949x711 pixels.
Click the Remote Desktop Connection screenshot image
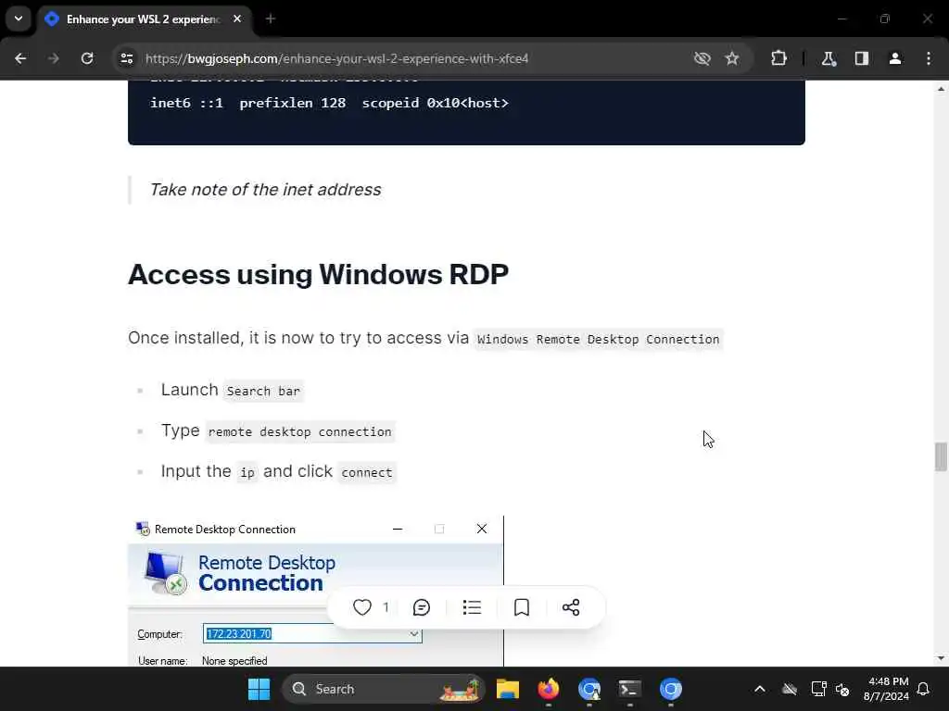click(x=315, y=592)
